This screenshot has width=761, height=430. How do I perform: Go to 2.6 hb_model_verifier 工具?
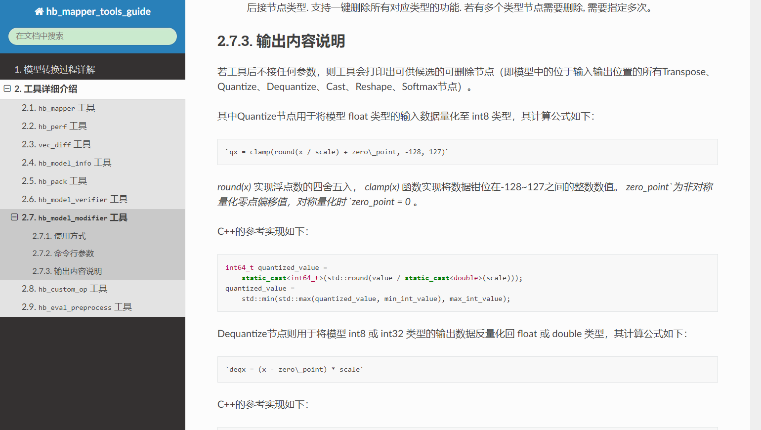click(75, 199)
